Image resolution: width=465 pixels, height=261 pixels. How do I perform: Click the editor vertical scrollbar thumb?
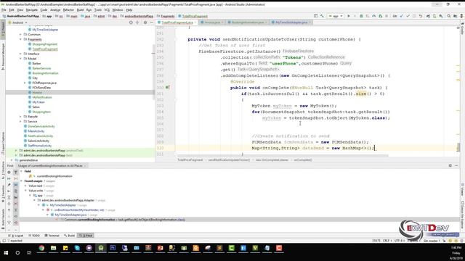(458, 147)
